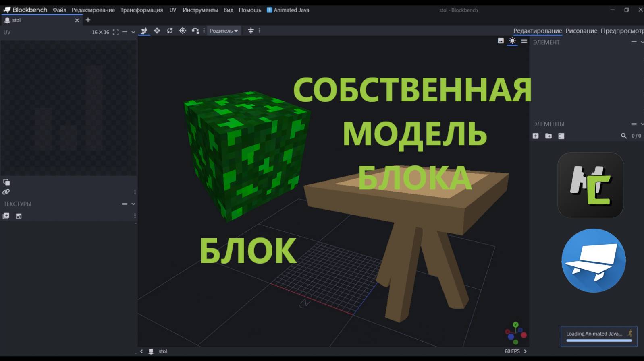Screen dimensions: 644x361
Task: Select the Pivot tool
Action: 183,31
